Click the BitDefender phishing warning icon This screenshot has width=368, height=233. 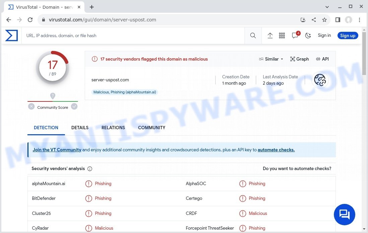tap(88, 199)
